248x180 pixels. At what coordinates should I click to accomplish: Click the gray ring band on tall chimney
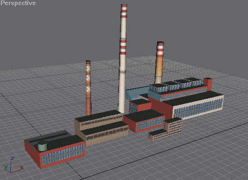(x=122, y=72)
